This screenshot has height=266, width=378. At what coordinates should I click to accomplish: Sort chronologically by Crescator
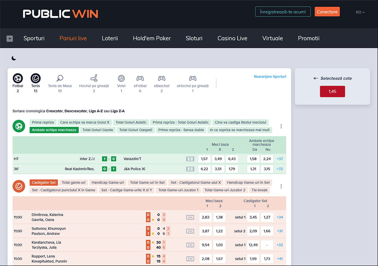pos(55,111)
